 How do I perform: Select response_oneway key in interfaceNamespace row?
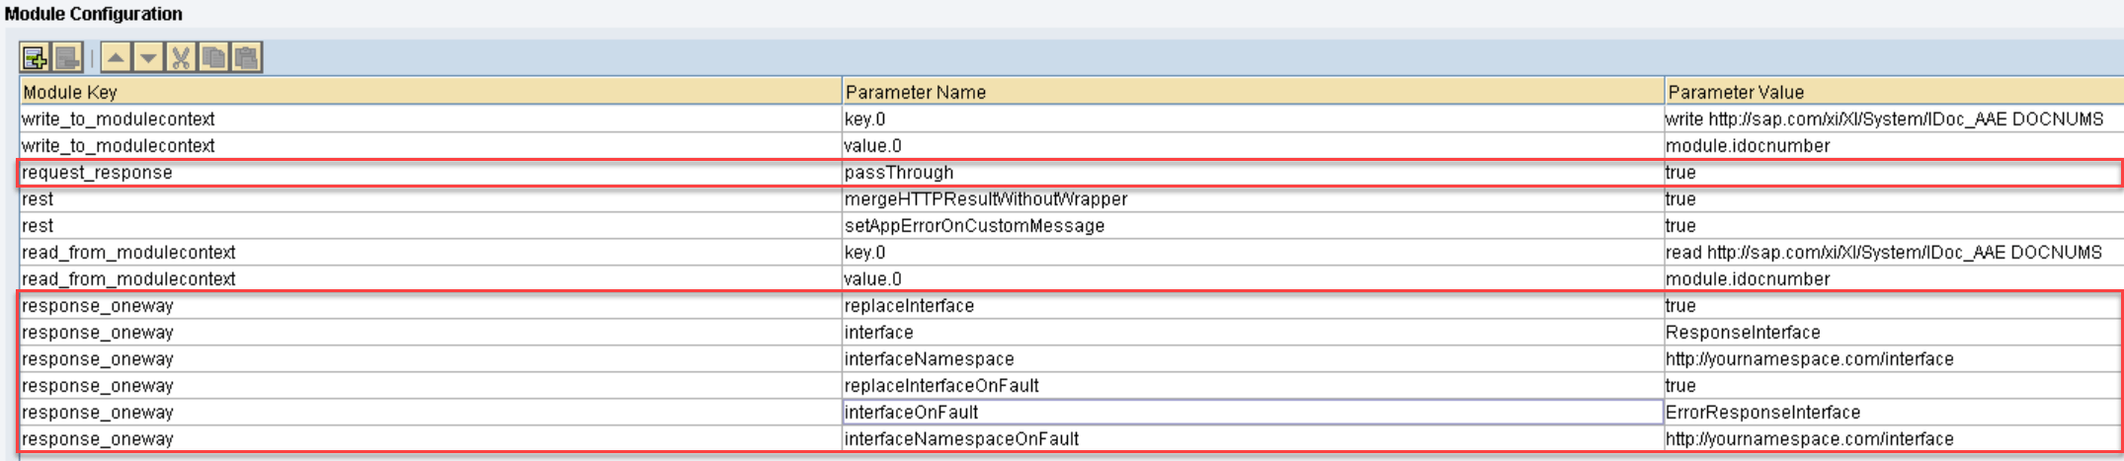click(431, 359)
